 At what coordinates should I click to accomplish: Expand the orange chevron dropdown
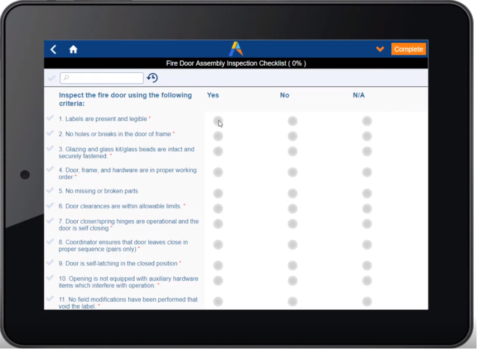coord(380,49)
